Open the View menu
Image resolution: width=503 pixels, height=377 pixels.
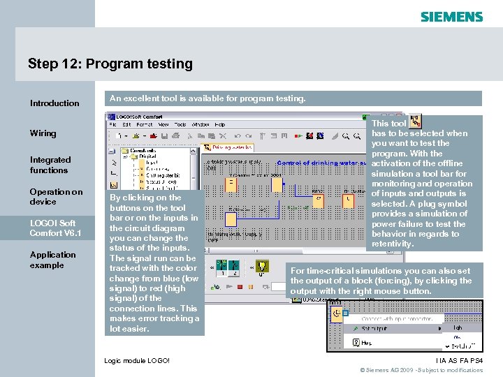pos(163,124)
